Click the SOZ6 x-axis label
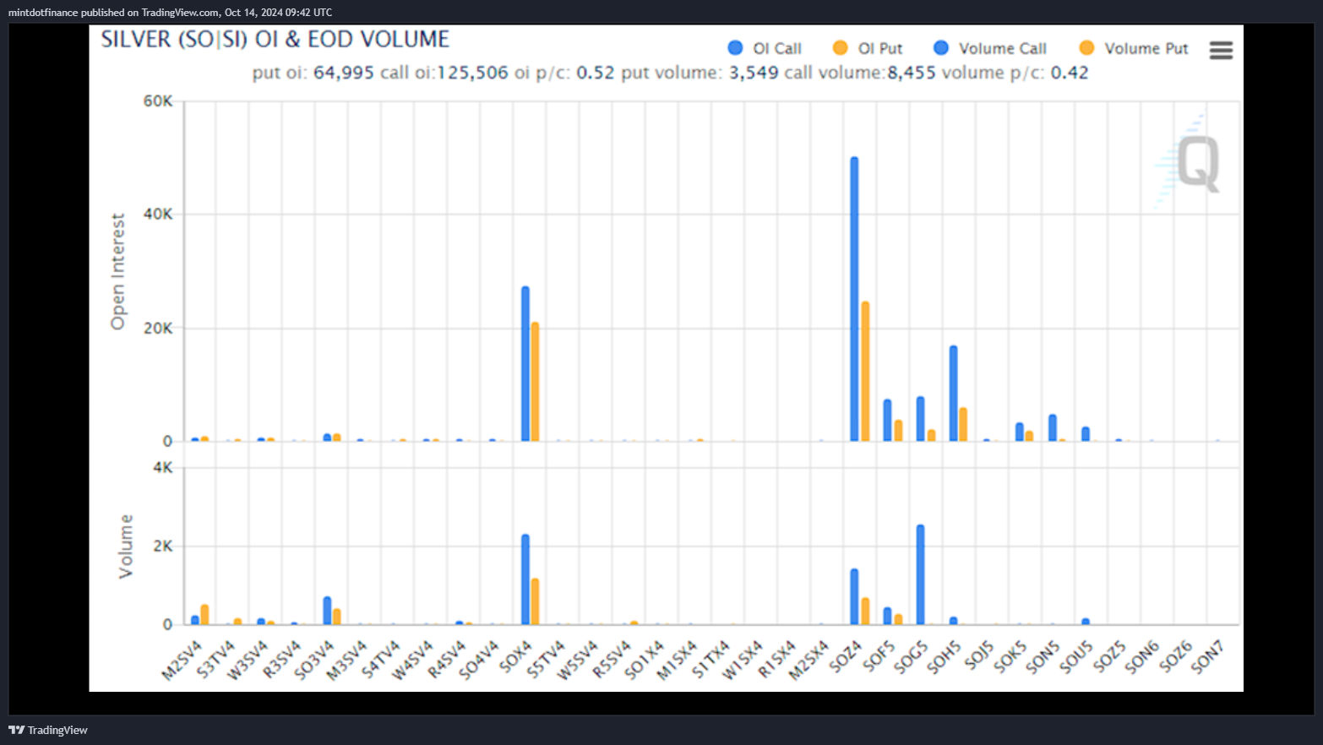 (x=1175, y=657)
